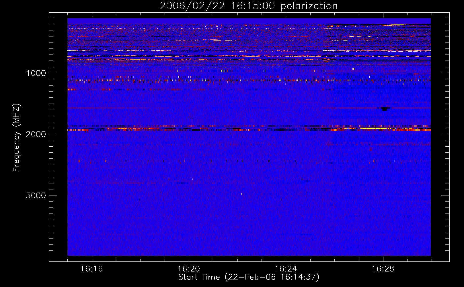Viewport: 464px width, 287px height.
Task: Click the '1000' frequency tick label
Action: point(36,73)
